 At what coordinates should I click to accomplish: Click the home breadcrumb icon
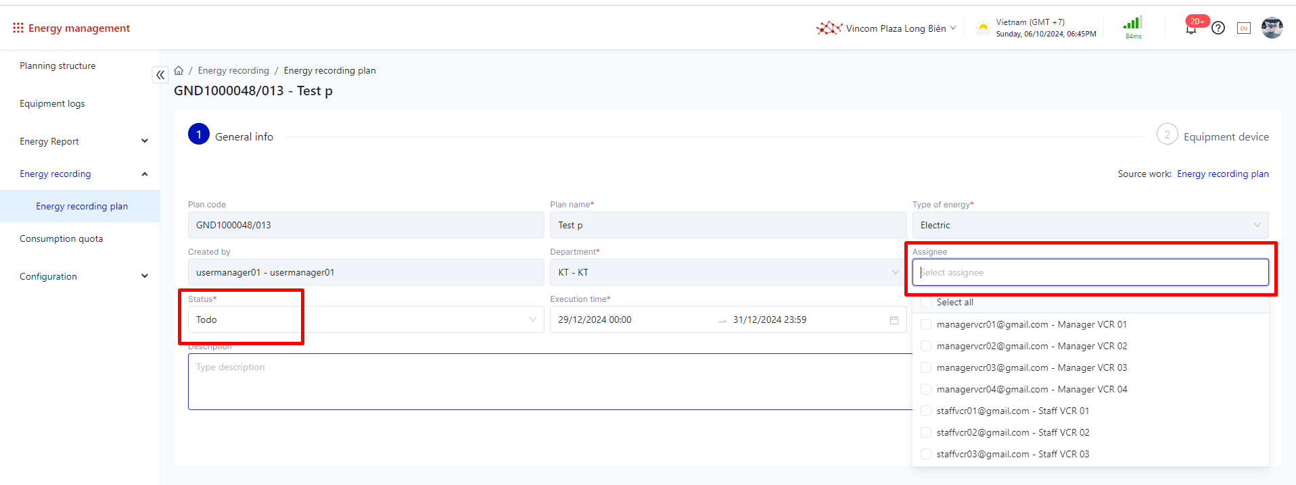tap(179, 70)
